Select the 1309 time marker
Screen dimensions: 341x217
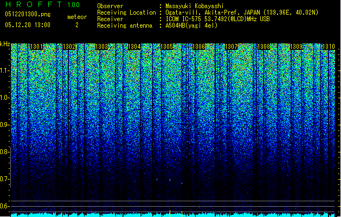tap(296, 47)
